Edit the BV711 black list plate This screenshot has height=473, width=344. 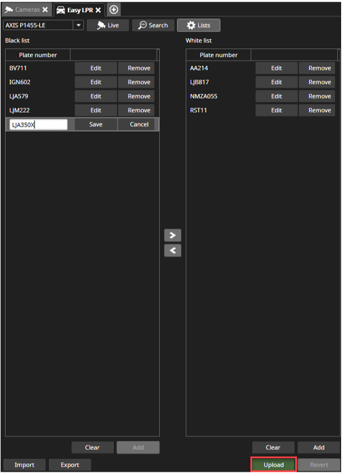coord(96,68)
